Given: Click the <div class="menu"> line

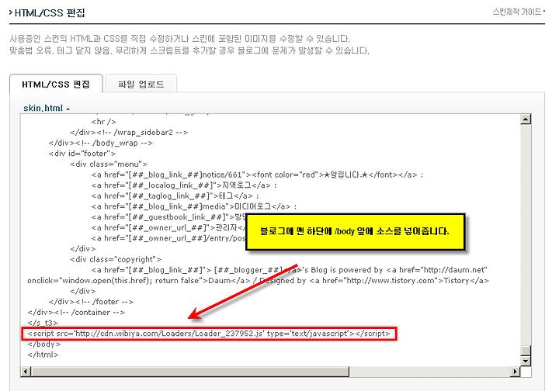Looking at the screenshot, I should pos(109,164).
